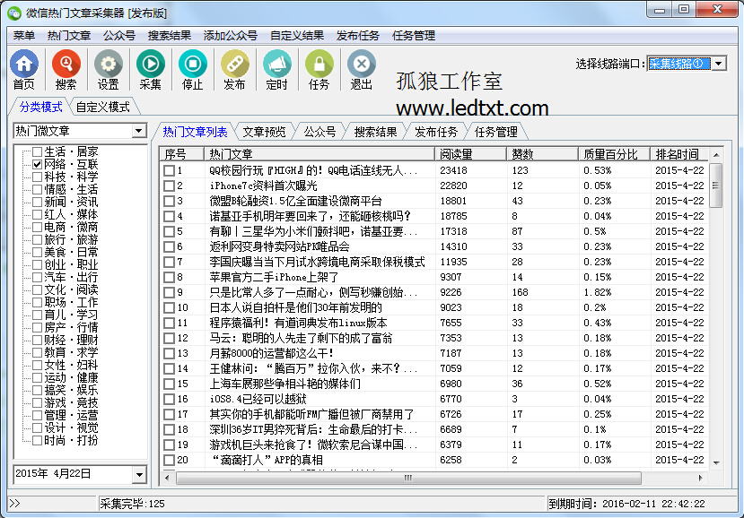The width and height of the screenshot is (744, 518).
Task: Select the article 月薪8000的运营都这么干!
Action: pos(271,353)
